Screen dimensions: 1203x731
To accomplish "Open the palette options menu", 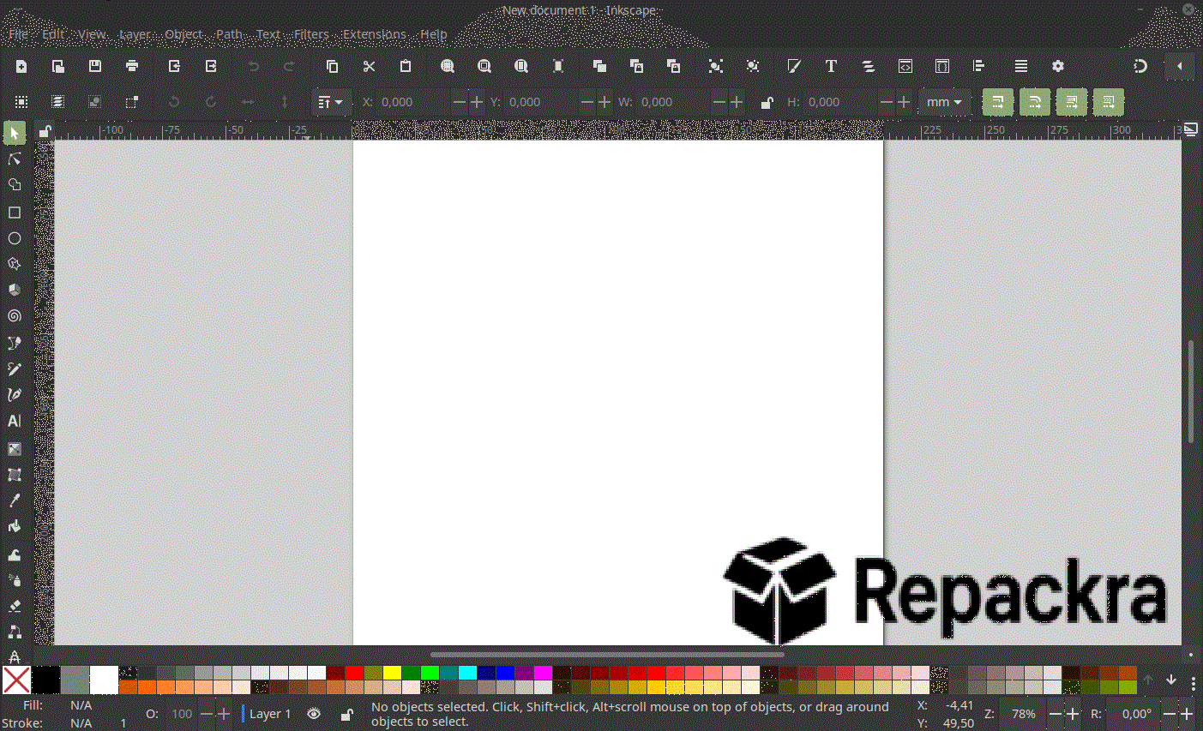I will 1194,683.
